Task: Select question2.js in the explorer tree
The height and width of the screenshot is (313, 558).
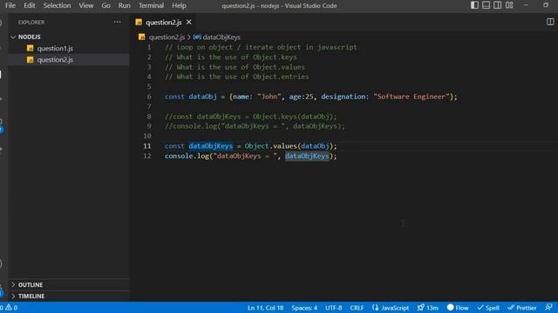Action: tap(55, 60)
